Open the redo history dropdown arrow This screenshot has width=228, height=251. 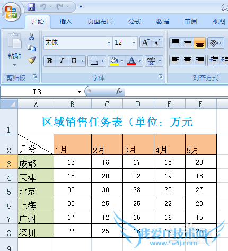[x=67, y=7]
